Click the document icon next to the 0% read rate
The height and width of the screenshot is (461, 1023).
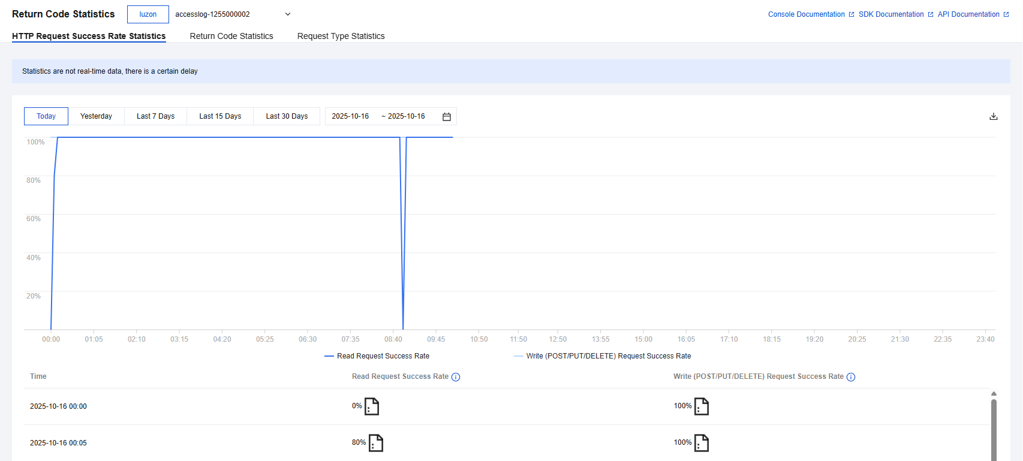(x=372, y=406)
